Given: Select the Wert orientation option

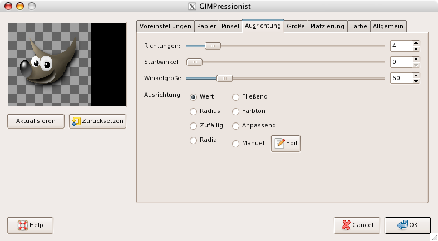Looking at the screenshot, I should point(193,97).
